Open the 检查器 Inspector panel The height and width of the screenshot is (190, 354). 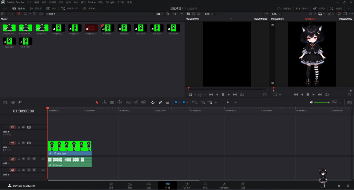[x=336, y=8]
